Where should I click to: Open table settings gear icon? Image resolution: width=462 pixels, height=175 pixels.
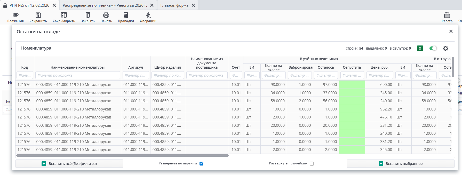click(x=445, y=48)
